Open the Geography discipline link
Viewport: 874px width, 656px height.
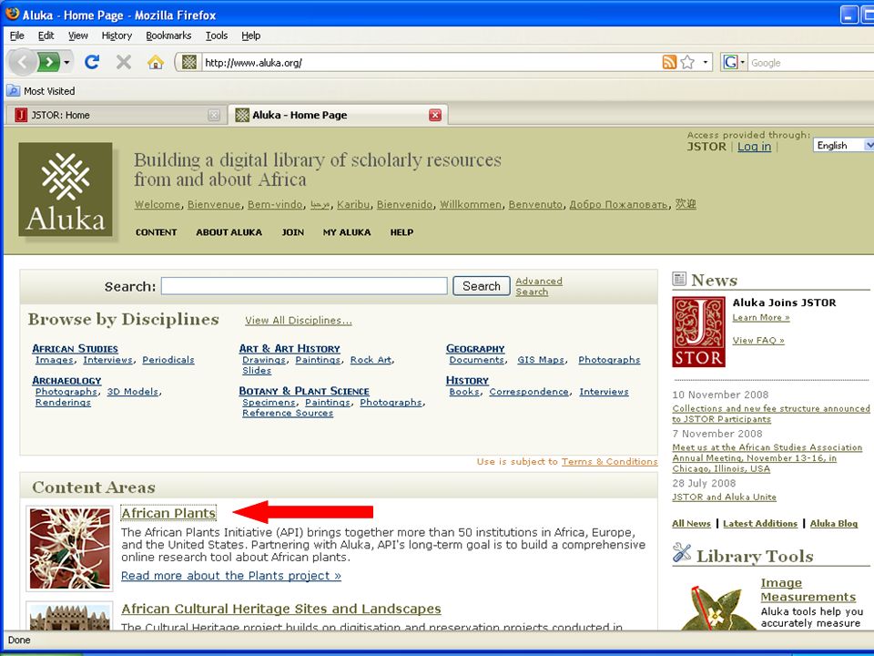tap(475, 348)
